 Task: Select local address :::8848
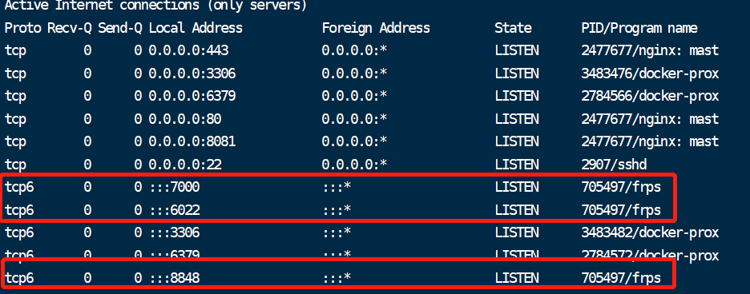174,278
